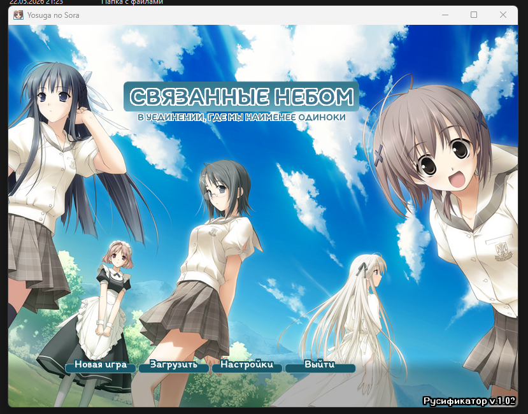The image size is (528, 414).
Task: Open the Загрузить load menu
Action: coord(173,366)
